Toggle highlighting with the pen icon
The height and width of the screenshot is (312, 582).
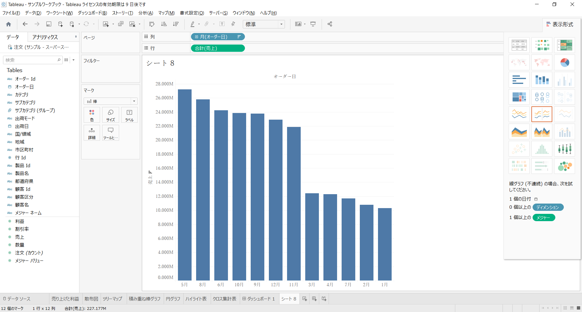pyautogui.click(x=192, y=24)
